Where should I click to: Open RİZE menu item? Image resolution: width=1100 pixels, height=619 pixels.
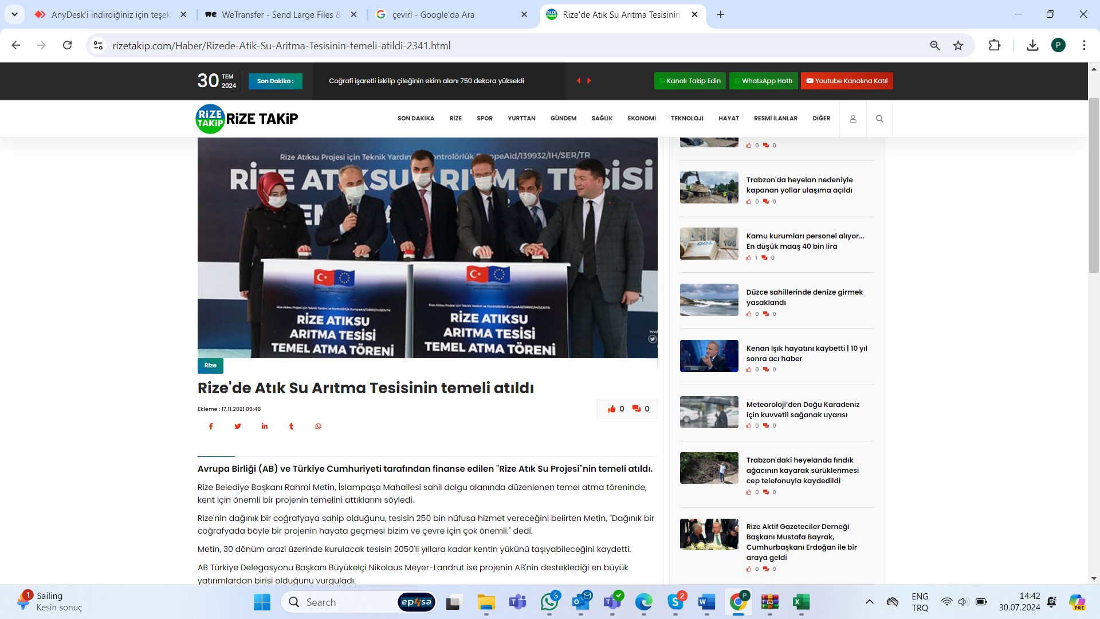455,119
